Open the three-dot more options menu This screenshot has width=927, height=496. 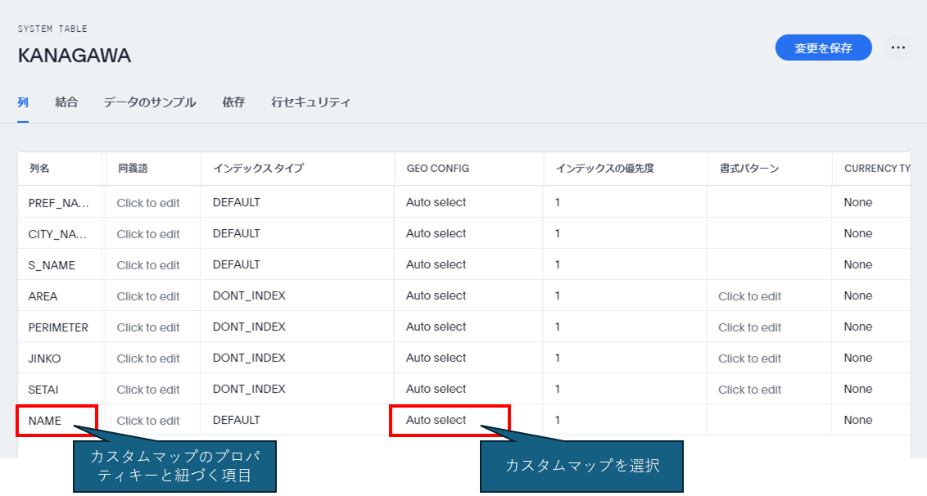coord(898,47)
